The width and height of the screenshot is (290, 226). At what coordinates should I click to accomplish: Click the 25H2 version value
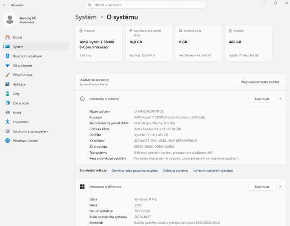click(x=138, y=205)
